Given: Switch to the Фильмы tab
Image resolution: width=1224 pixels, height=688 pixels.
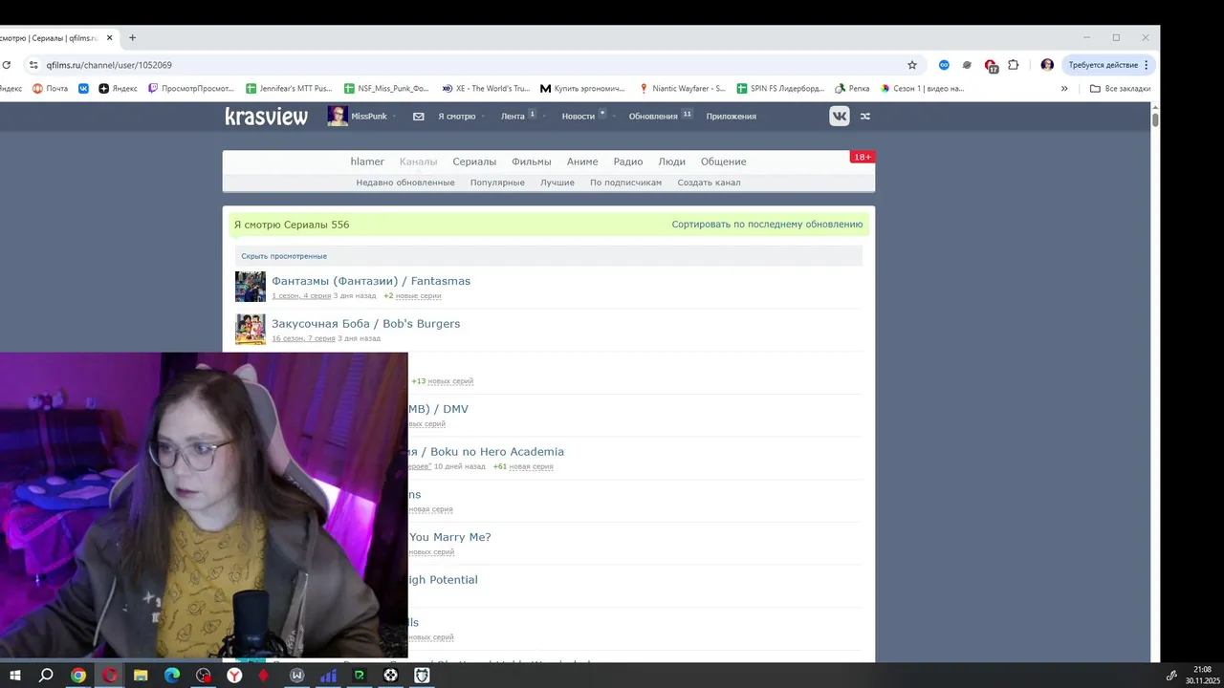Looking at the screenshot, I should 532,161.
